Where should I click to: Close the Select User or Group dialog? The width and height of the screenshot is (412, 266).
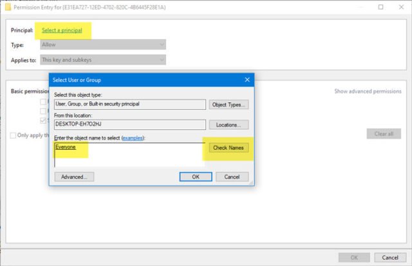click(247, 80)
